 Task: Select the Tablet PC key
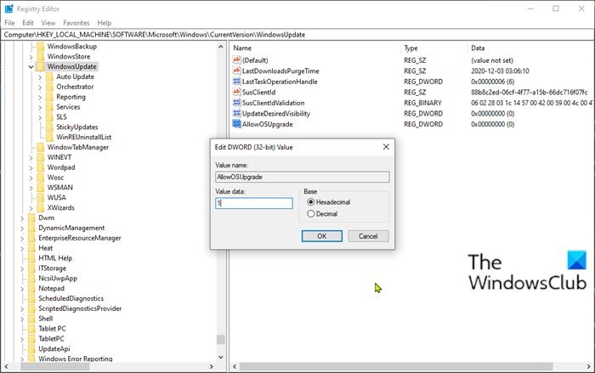point(52,329)
